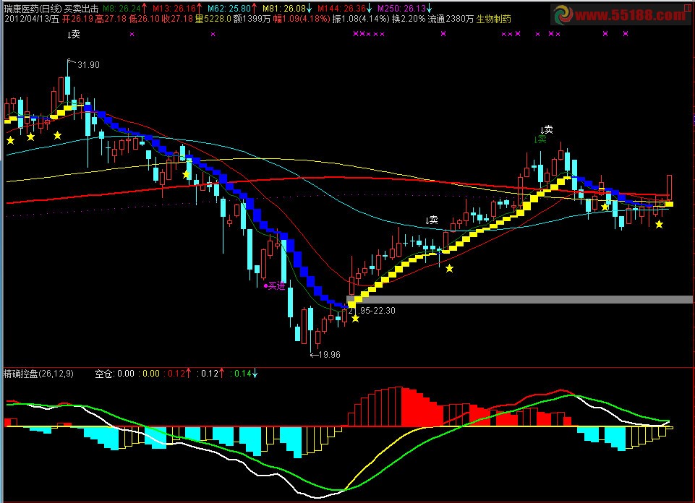The image size is (695, 503).
Task: Click the turnover amount 额1399万
Action: pyautogui.click(x=252, y=19)
